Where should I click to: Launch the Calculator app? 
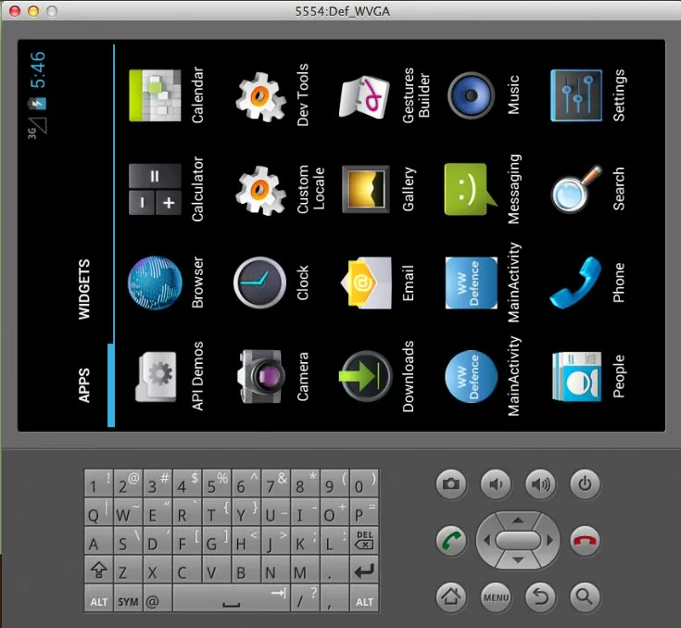pos(155,189)
